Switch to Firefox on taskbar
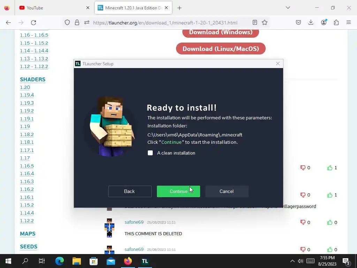Viewport: 357px width, 268px height. 128,261
